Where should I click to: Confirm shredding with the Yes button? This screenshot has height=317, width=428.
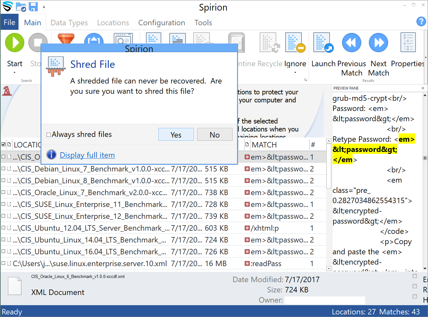point(176,134)
